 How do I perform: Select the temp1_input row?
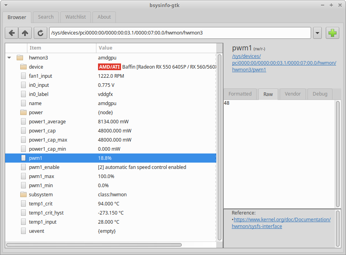pos(111,222)
